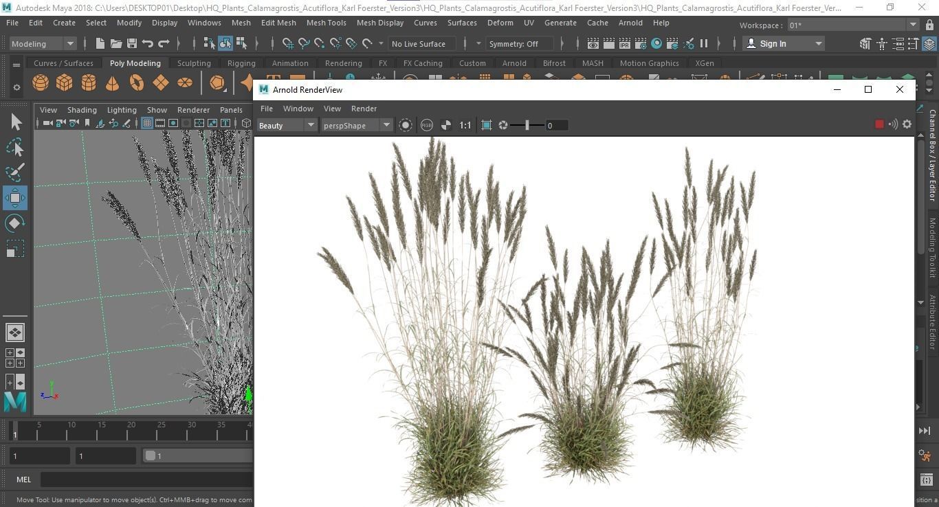Open the Render Settings clapperboard icon
The width and height of the screenshot is (939, 507).
click(x=641, y=43)
